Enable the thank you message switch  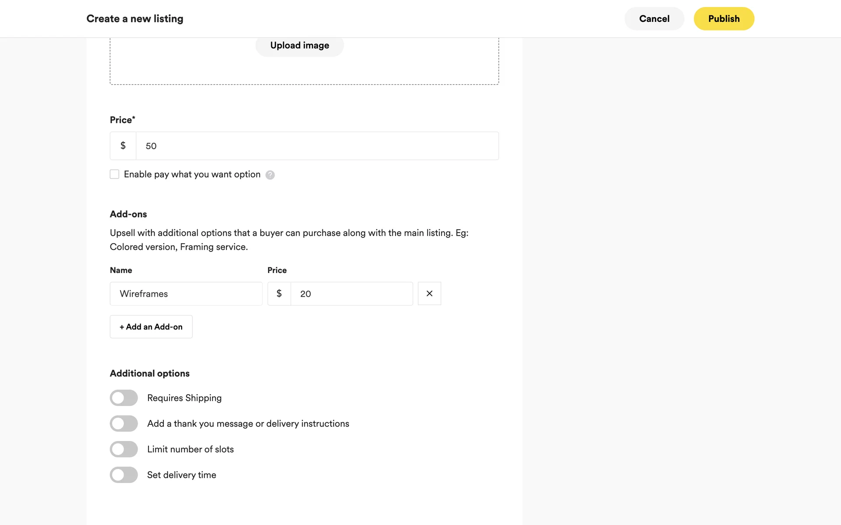tap(124, 423)
